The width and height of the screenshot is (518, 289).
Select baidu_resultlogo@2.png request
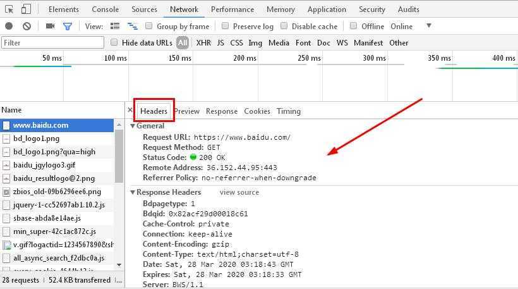click(x=57, y=178)
